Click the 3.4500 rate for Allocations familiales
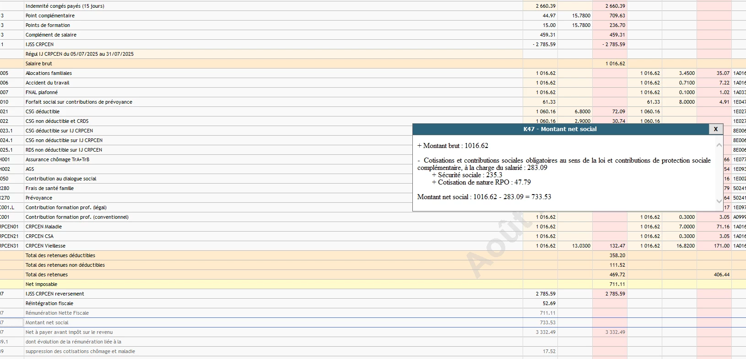Screen dimensions: 746x359 (687, 73)
